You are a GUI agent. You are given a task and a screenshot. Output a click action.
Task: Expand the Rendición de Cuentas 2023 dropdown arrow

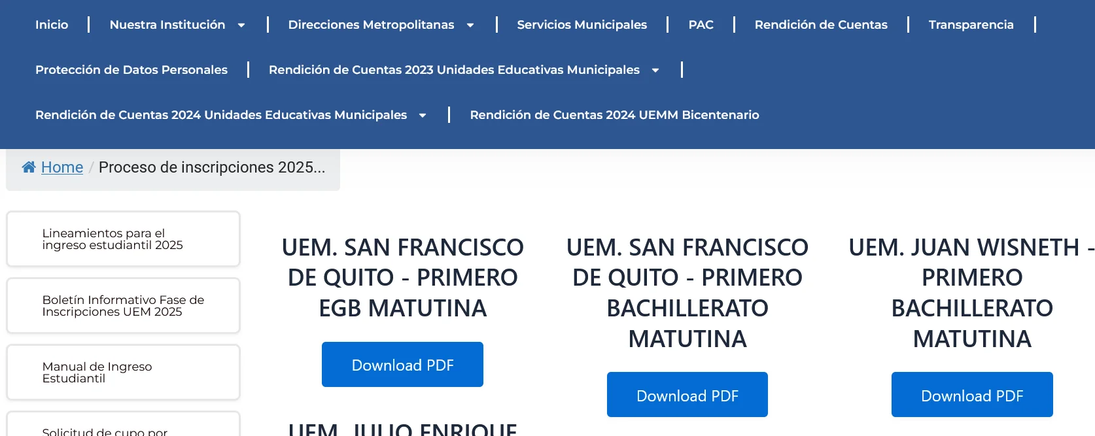coord(655,71)
